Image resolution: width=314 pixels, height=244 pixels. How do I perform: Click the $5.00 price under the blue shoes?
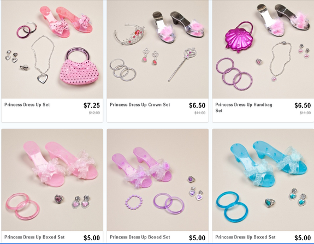pyautogui.click(x=303, y=238)
